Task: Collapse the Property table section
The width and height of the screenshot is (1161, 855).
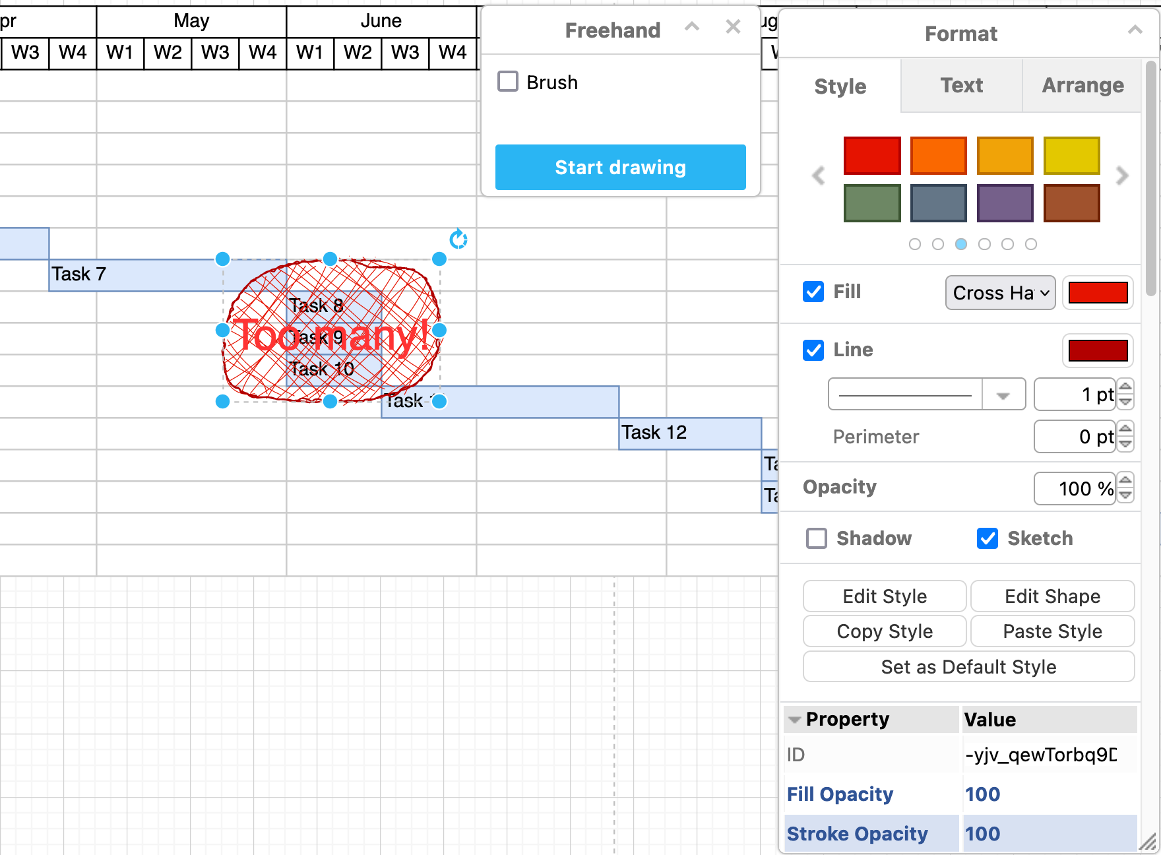Action: tap(794, 719)
